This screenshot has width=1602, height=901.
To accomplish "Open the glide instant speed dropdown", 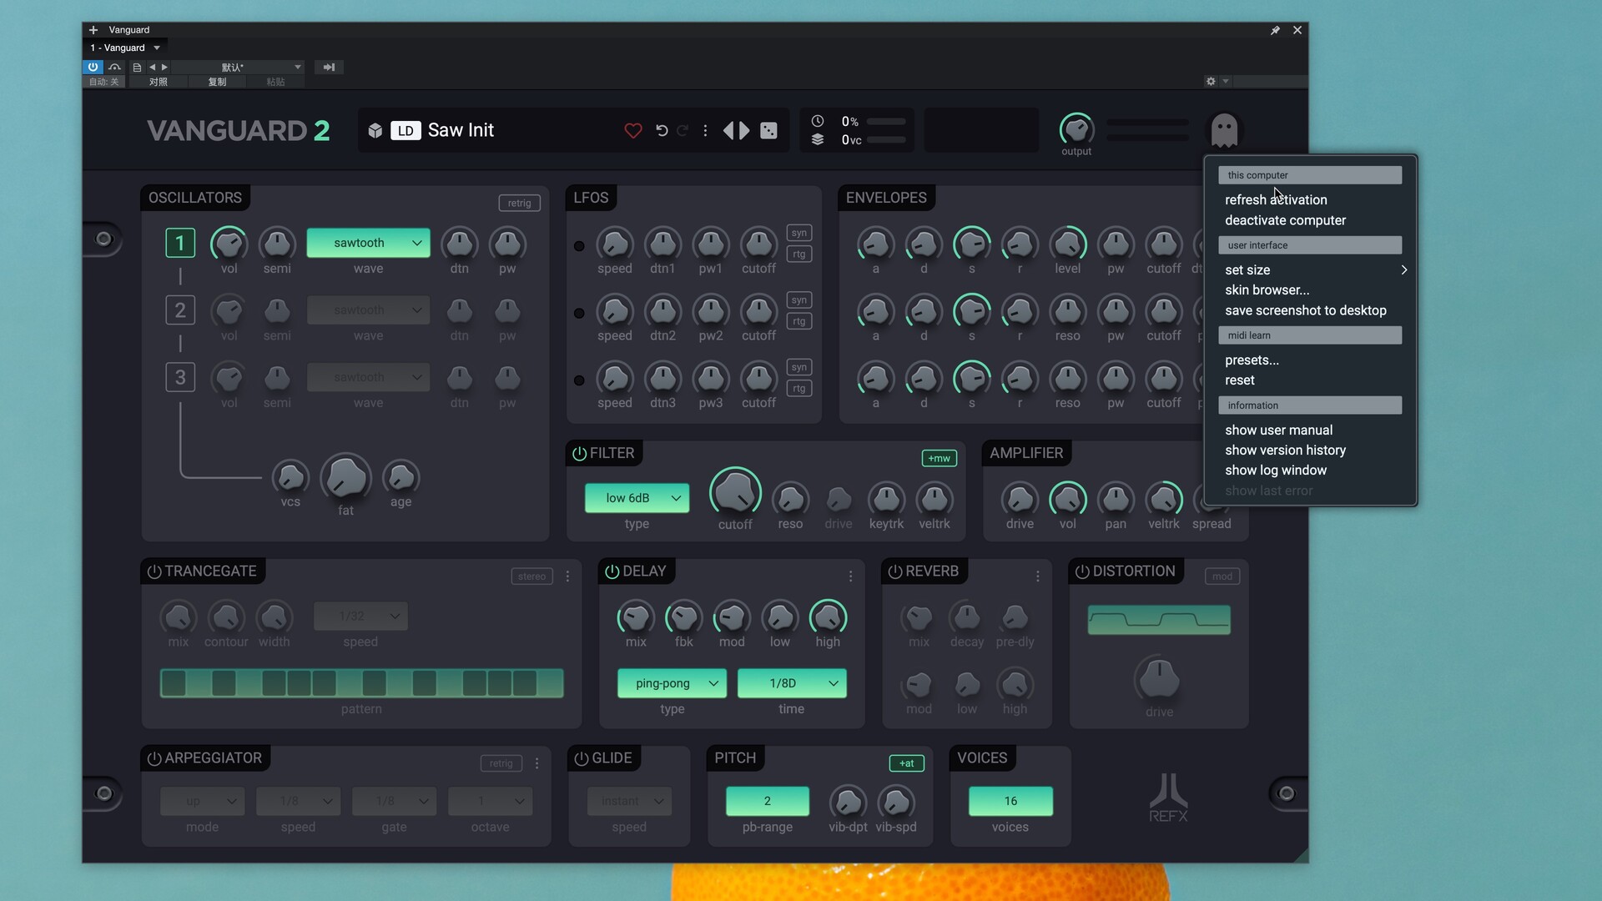I will (629, 801).
